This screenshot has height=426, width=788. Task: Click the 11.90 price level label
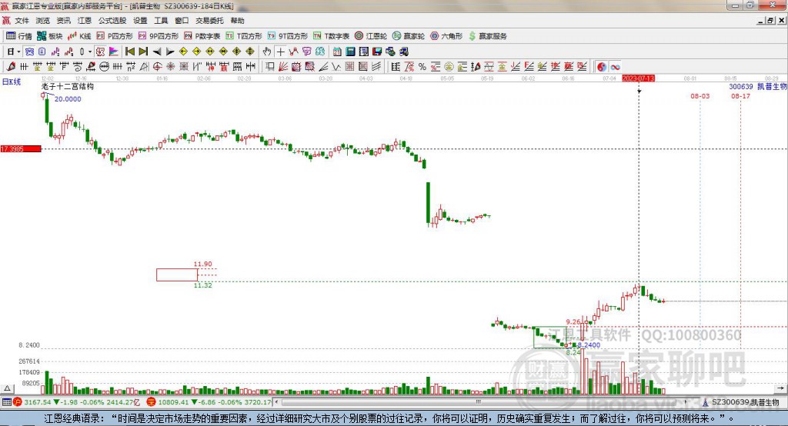tap(203, 264)
